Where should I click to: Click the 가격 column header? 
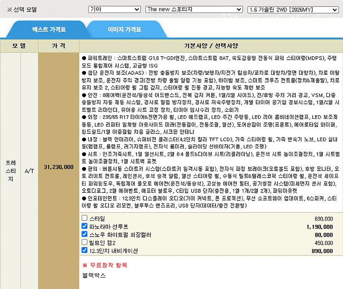[x=59, y=46]
